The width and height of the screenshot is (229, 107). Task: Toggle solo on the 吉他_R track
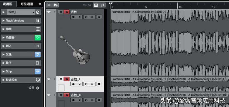tap(66, 95)
